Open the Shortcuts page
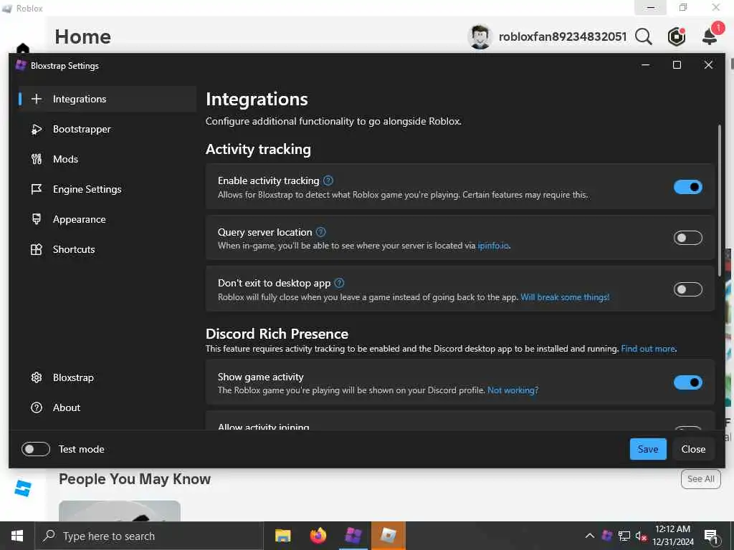This screenshot has height=550, width=734. pyautogui.click(x=107, y=249)
